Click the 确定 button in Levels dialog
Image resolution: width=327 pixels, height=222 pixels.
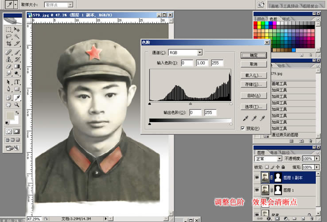coord(253,55)
